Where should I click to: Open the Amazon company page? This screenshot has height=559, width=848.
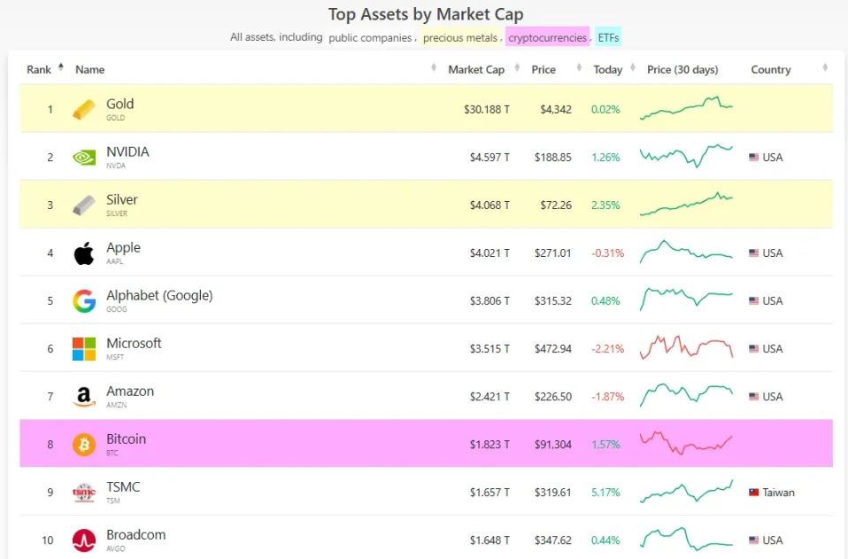point(130,392)
